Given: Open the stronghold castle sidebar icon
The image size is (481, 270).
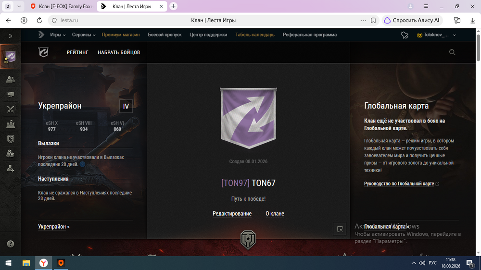Looking at the screenshot, I should [11, 124].
